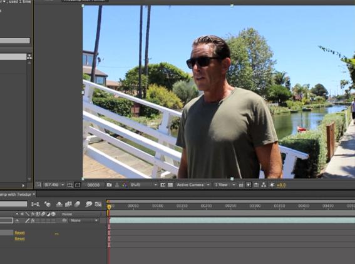Screen dimensions: 355x264
Task: Select the highlighted layer name box
Action: 6,220
